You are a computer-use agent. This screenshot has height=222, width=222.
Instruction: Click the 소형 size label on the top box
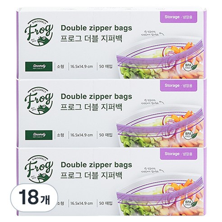click(x=60, y=66)
